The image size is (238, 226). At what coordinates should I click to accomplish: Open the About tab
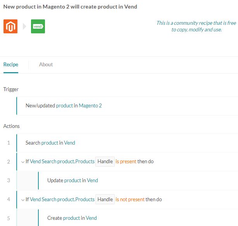click(46, 64)
